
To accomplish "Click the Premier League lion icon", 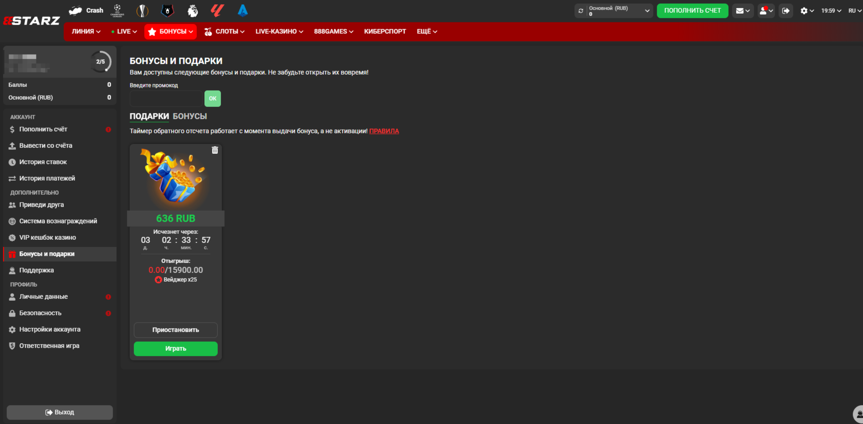I will coord(193,10).
